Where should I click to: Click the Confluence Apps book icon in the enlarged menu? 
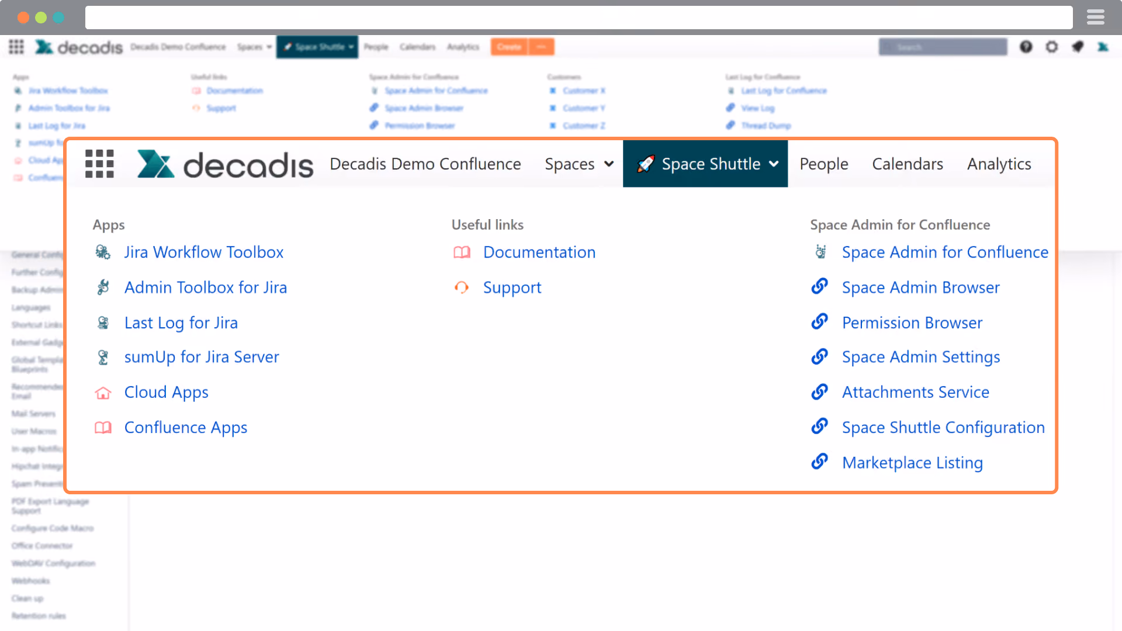coord(103,428)
